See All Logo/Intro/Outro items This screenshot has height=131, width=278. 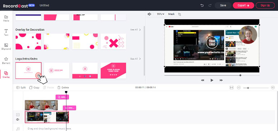pyautogui.click(x=135, y=59)
